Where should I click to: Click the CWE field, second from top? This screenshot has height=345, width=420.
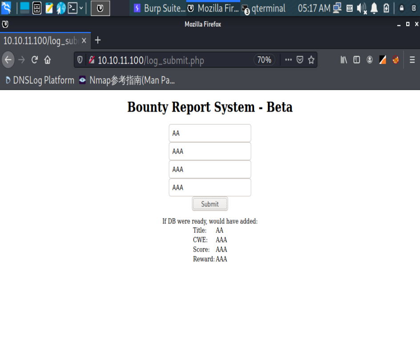210,151
